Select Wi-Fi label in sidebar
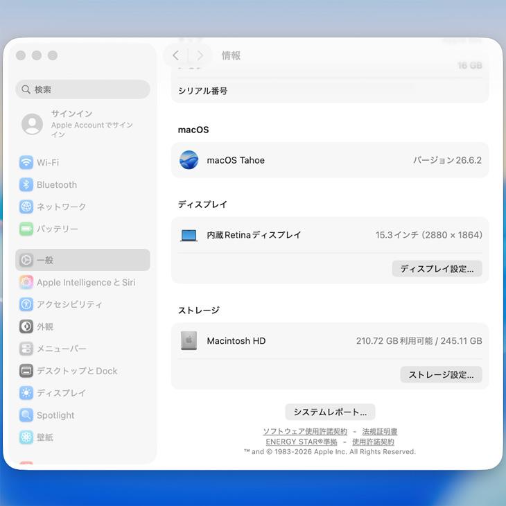The height and width of the screenshot is (506, 506). pos(48,162)
